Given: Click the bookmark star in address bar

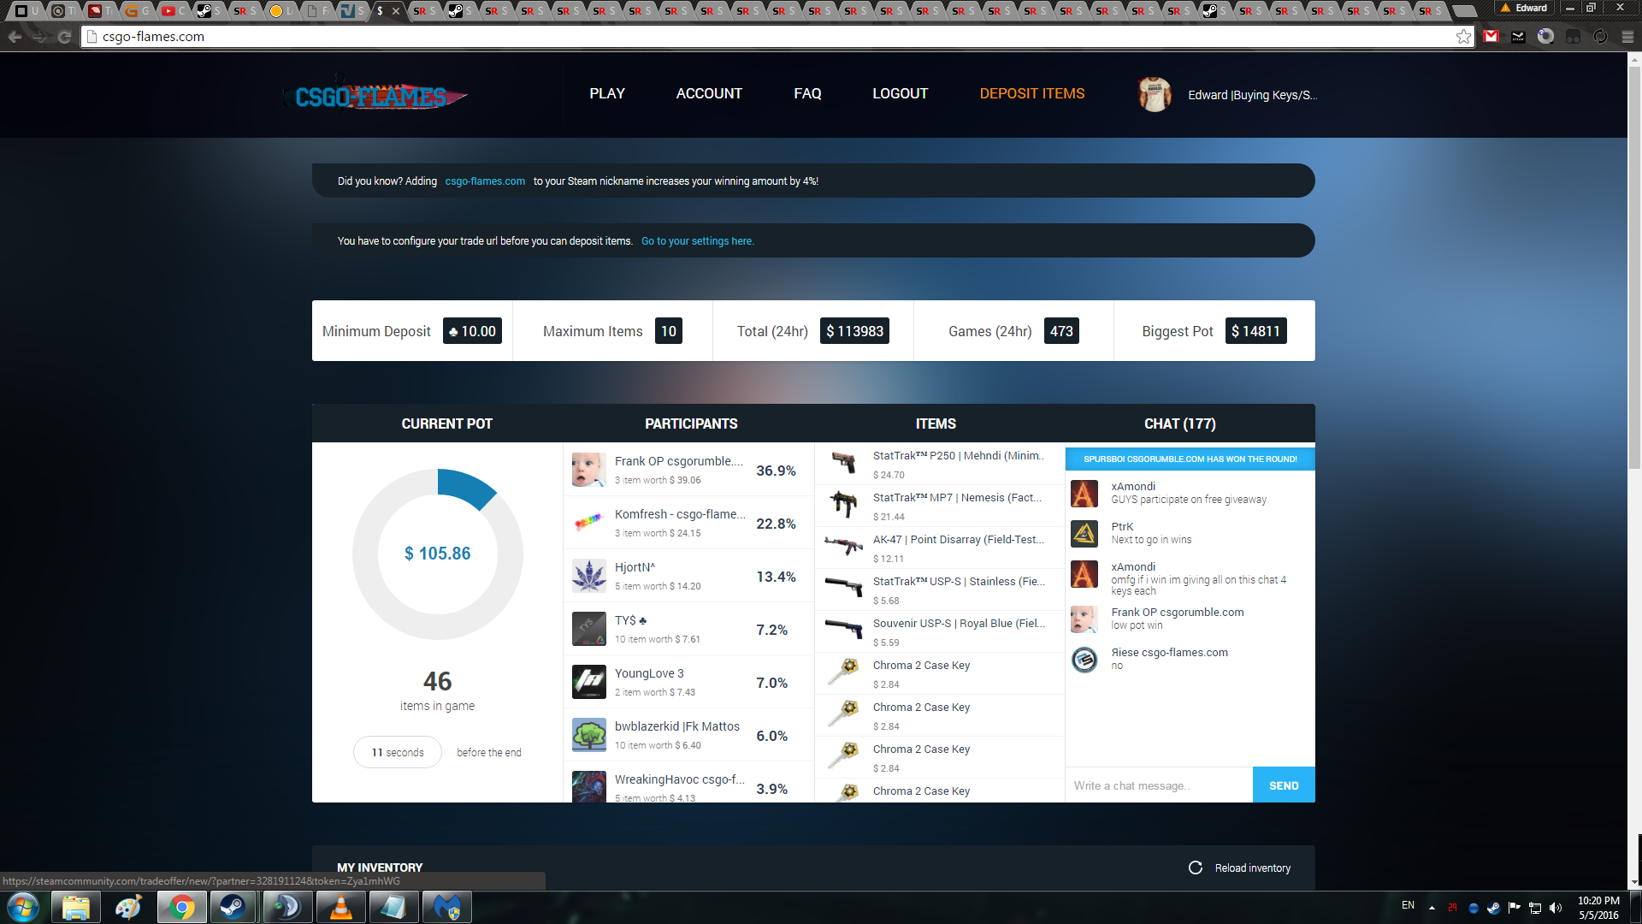Looking at the screenshot, I should (x=1463, y=37).
